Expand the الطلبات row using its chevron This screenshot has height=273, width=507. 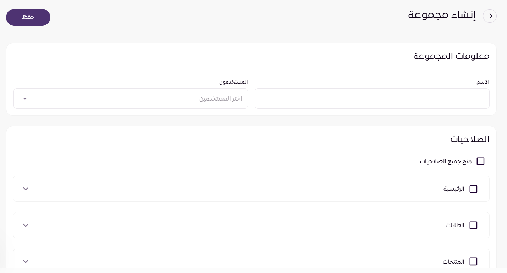click(x=26, y=226)
